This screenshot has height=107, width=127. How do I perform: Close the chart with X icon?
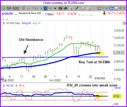[124, 9]
